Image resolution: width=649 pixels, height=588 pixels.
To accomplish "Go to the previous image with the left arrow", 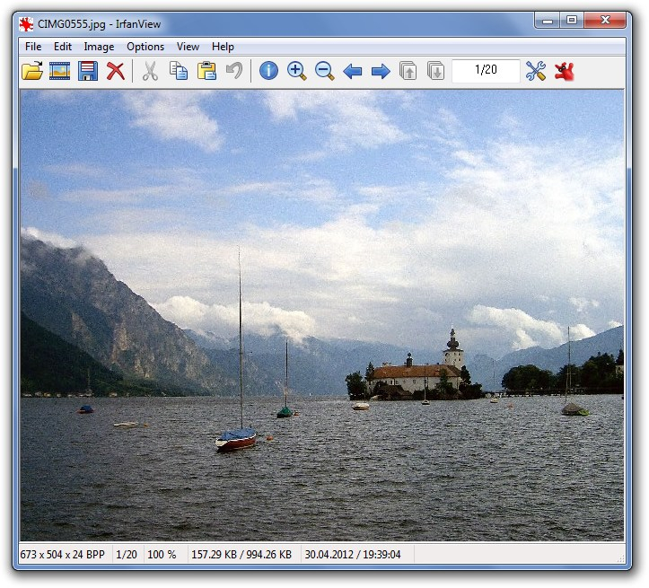I will (353, 71).
